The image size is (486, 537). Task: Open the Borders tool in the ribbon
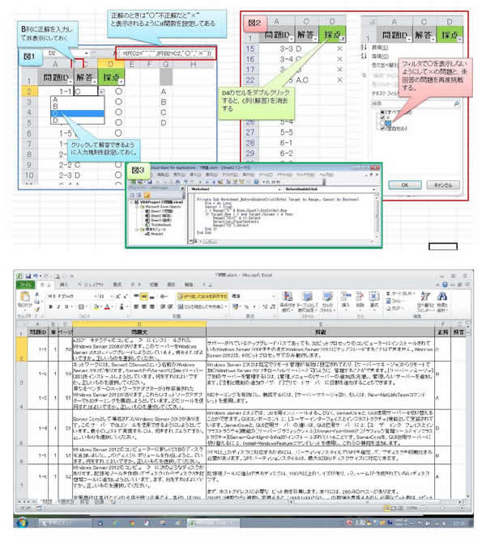81,307
